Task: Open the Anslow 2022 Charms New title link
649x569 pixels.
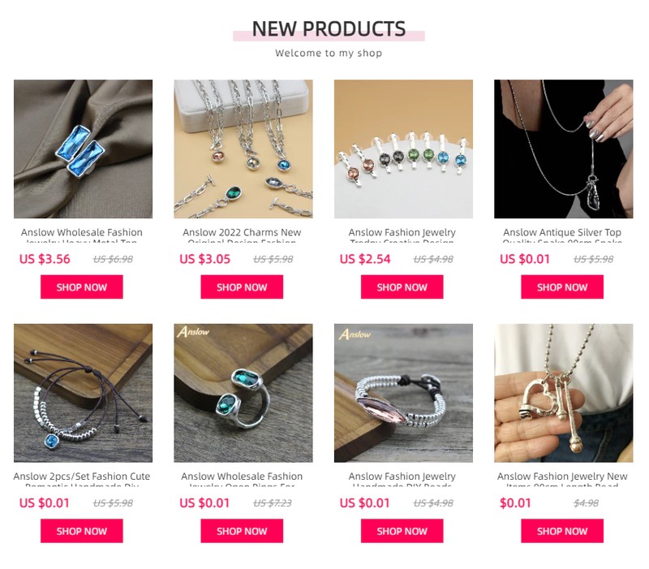Action: 242,235
